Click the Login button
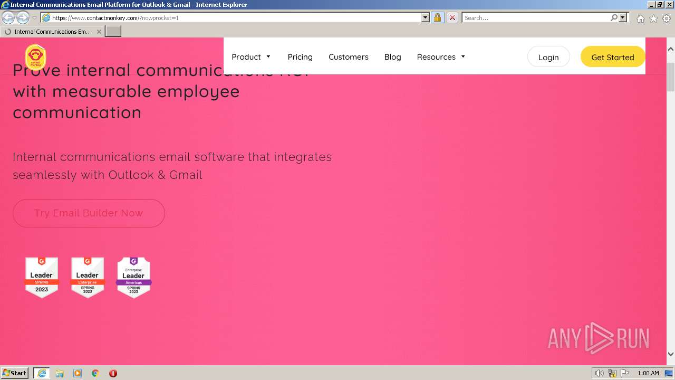This screenshot has height=380, width=675. coord(548,57)
